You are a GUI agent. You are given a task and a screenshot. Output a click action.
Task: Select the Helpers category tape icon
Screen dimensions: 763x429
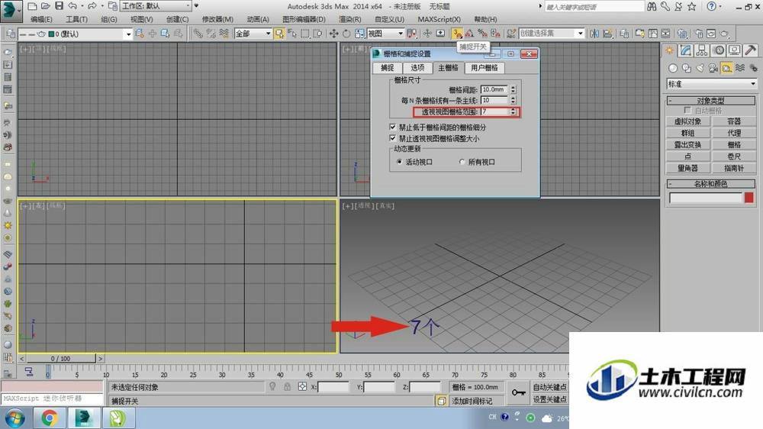726,68
